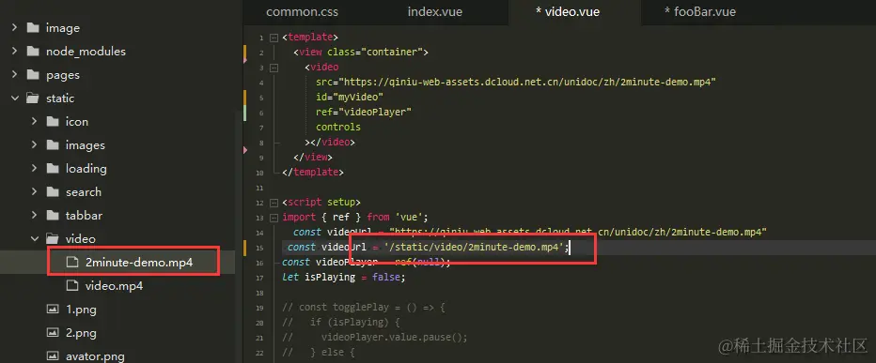The height and width of the screenshot is (363, 876).
Task: Collapse the static folder chevron
Action: pyautogui.click(x=15, y=98)
